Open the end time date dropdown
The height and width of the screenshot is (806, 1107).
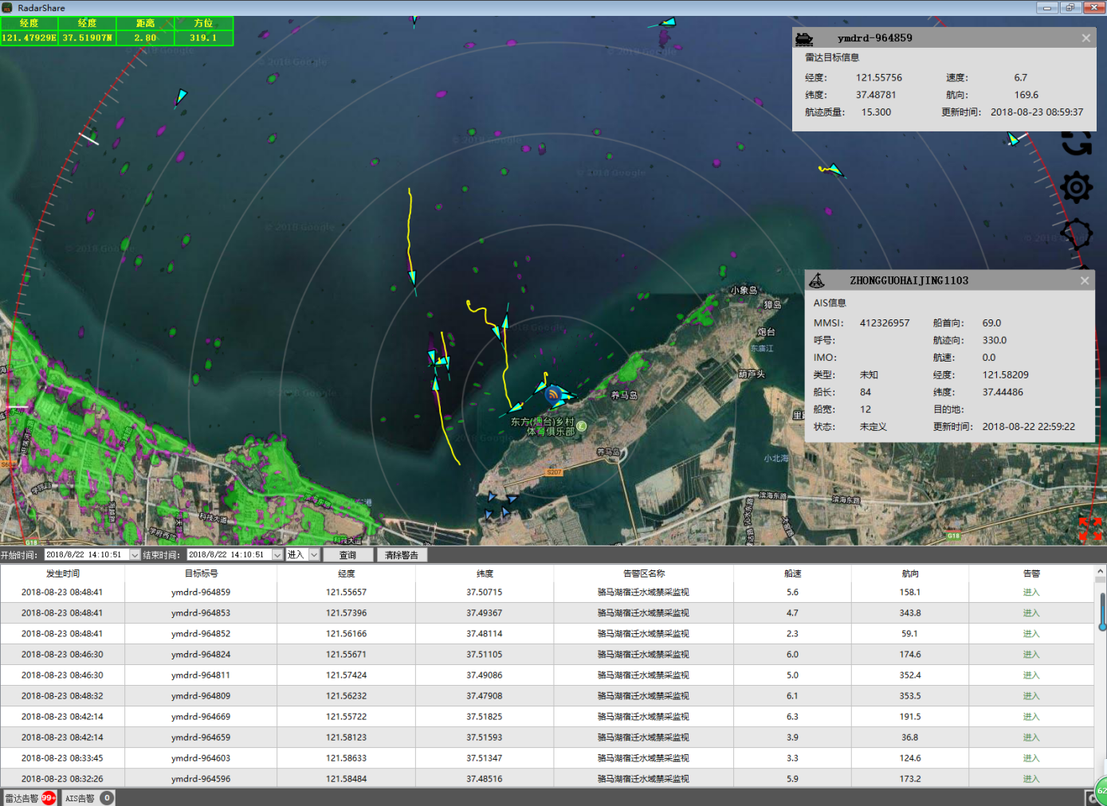click(277, 555)
